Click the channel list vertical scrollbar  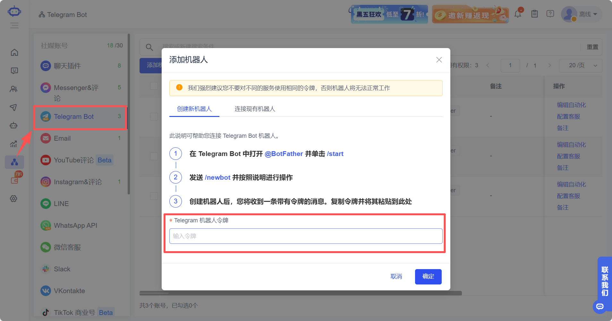[129, 114]
